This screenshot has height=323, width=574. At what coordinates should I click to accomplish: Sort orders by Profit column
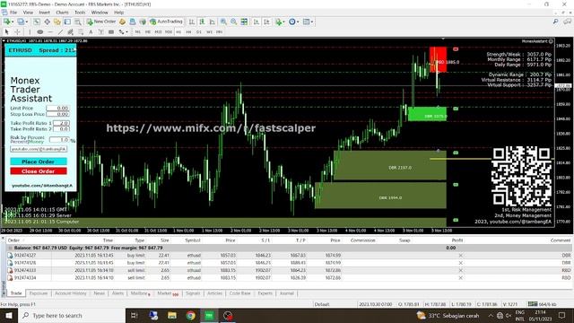(457, 240)
